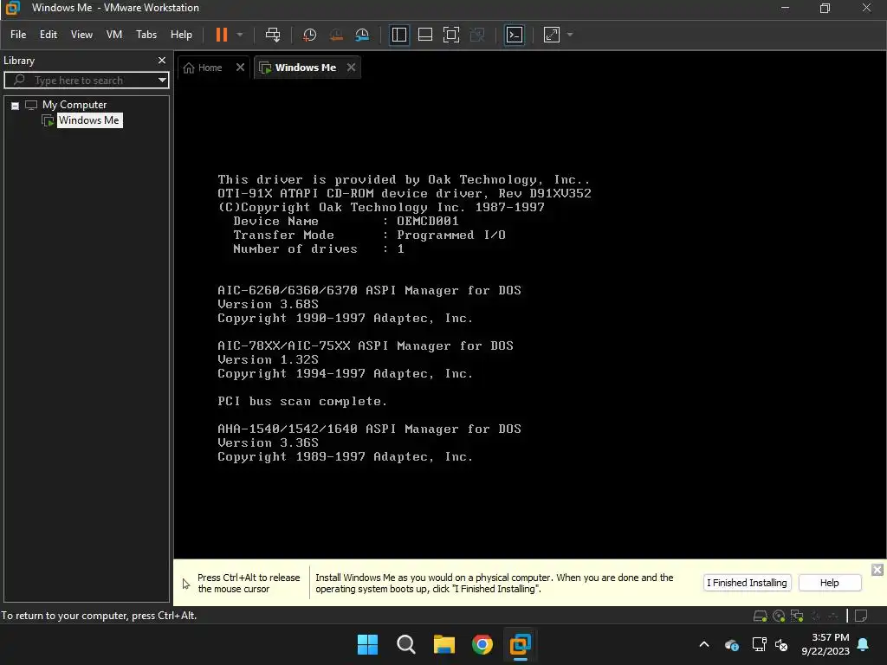Send Ctrl+Alt+Del to the virtual machine
The height and width of the screenshot is (665, 887).
click(273, 35)
